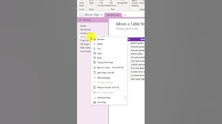Open the Numbering page
This screenshot has width=222, height=124.
click(85, 29)
